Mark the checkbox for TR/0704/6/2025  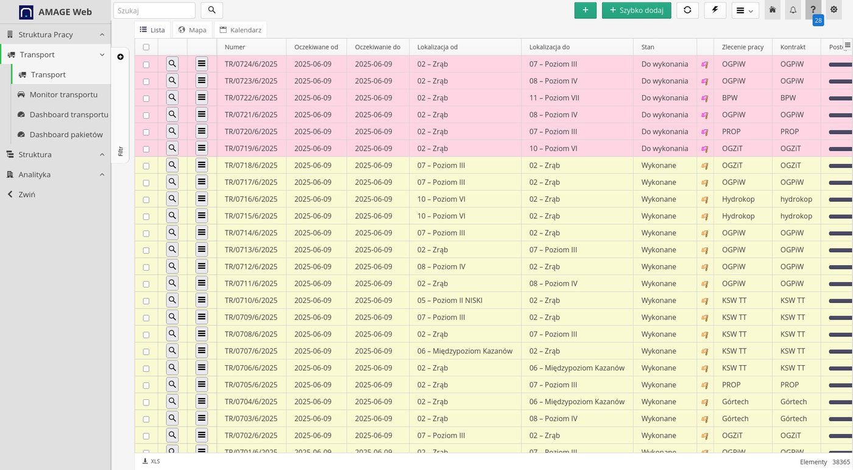pyautogui.click(x=146, y=402)
